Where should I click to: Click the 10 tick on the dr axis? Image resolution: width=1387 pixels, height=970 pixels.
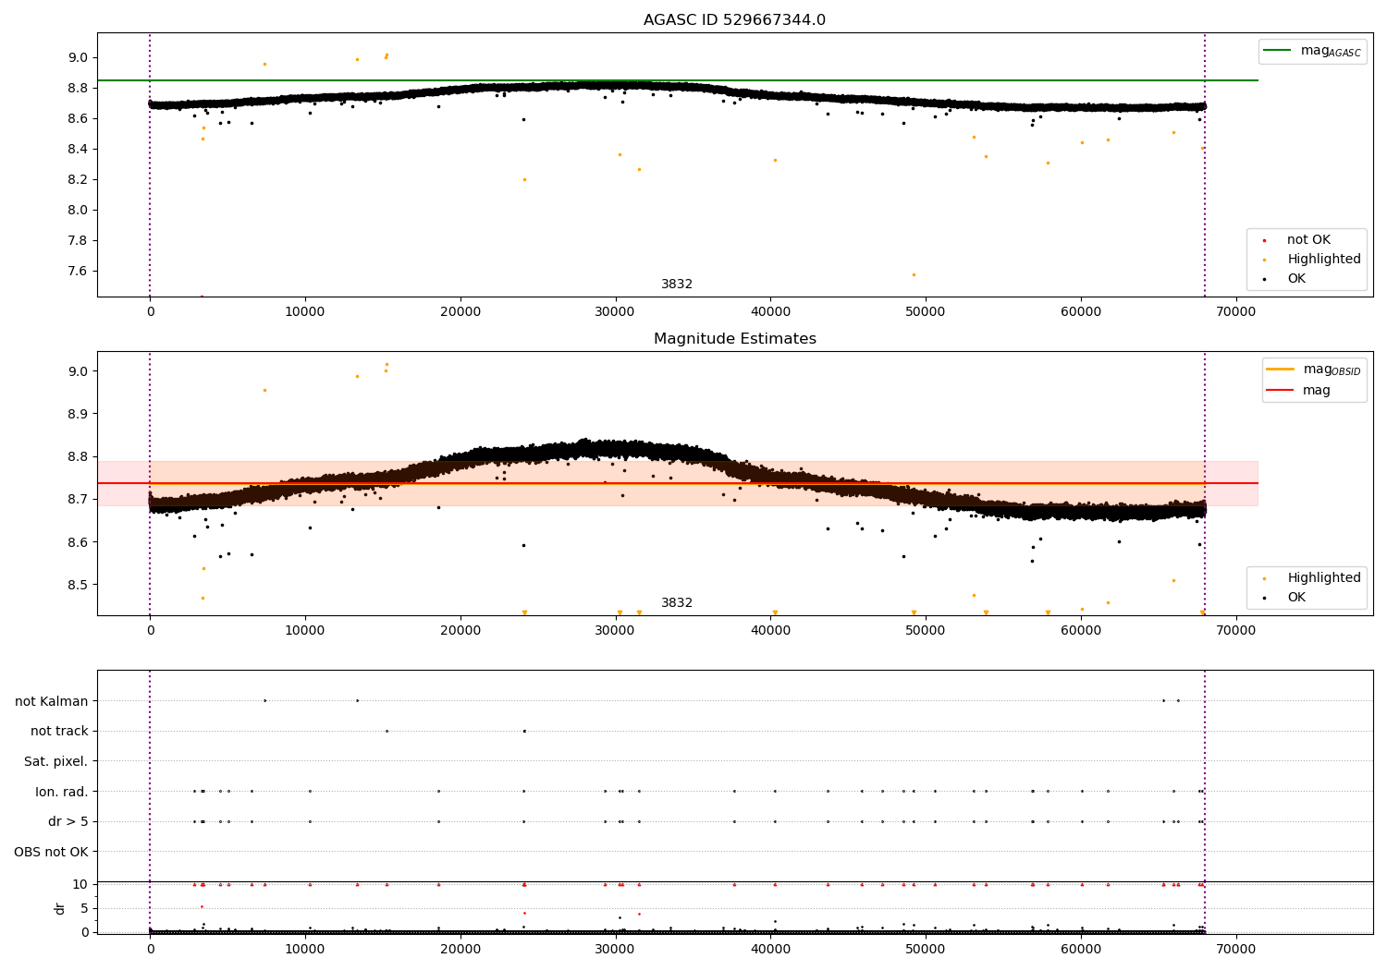80,884
